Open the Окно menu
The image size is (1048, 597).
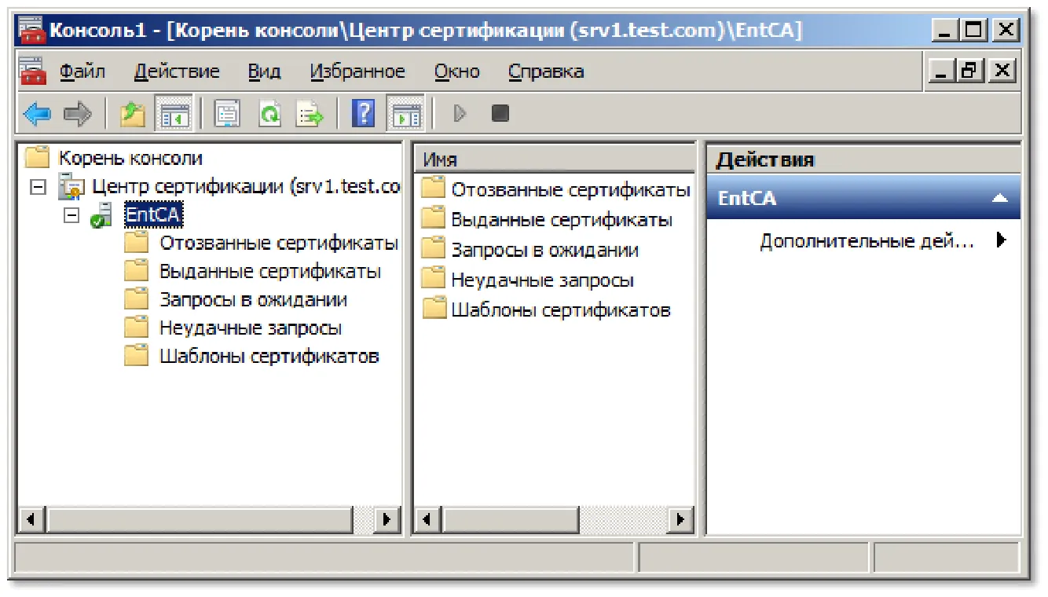point(456,71)
